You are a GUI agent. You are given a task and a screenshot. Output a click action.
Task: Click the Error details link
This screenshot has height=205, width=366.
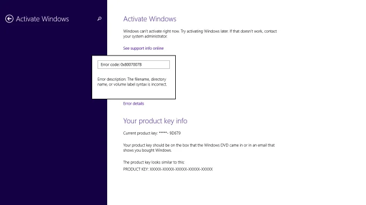[x=133, y=104]
